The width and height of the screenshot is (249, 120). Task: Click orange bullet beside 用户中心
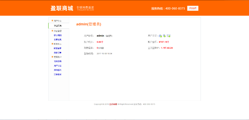click(x=52, y=21)
